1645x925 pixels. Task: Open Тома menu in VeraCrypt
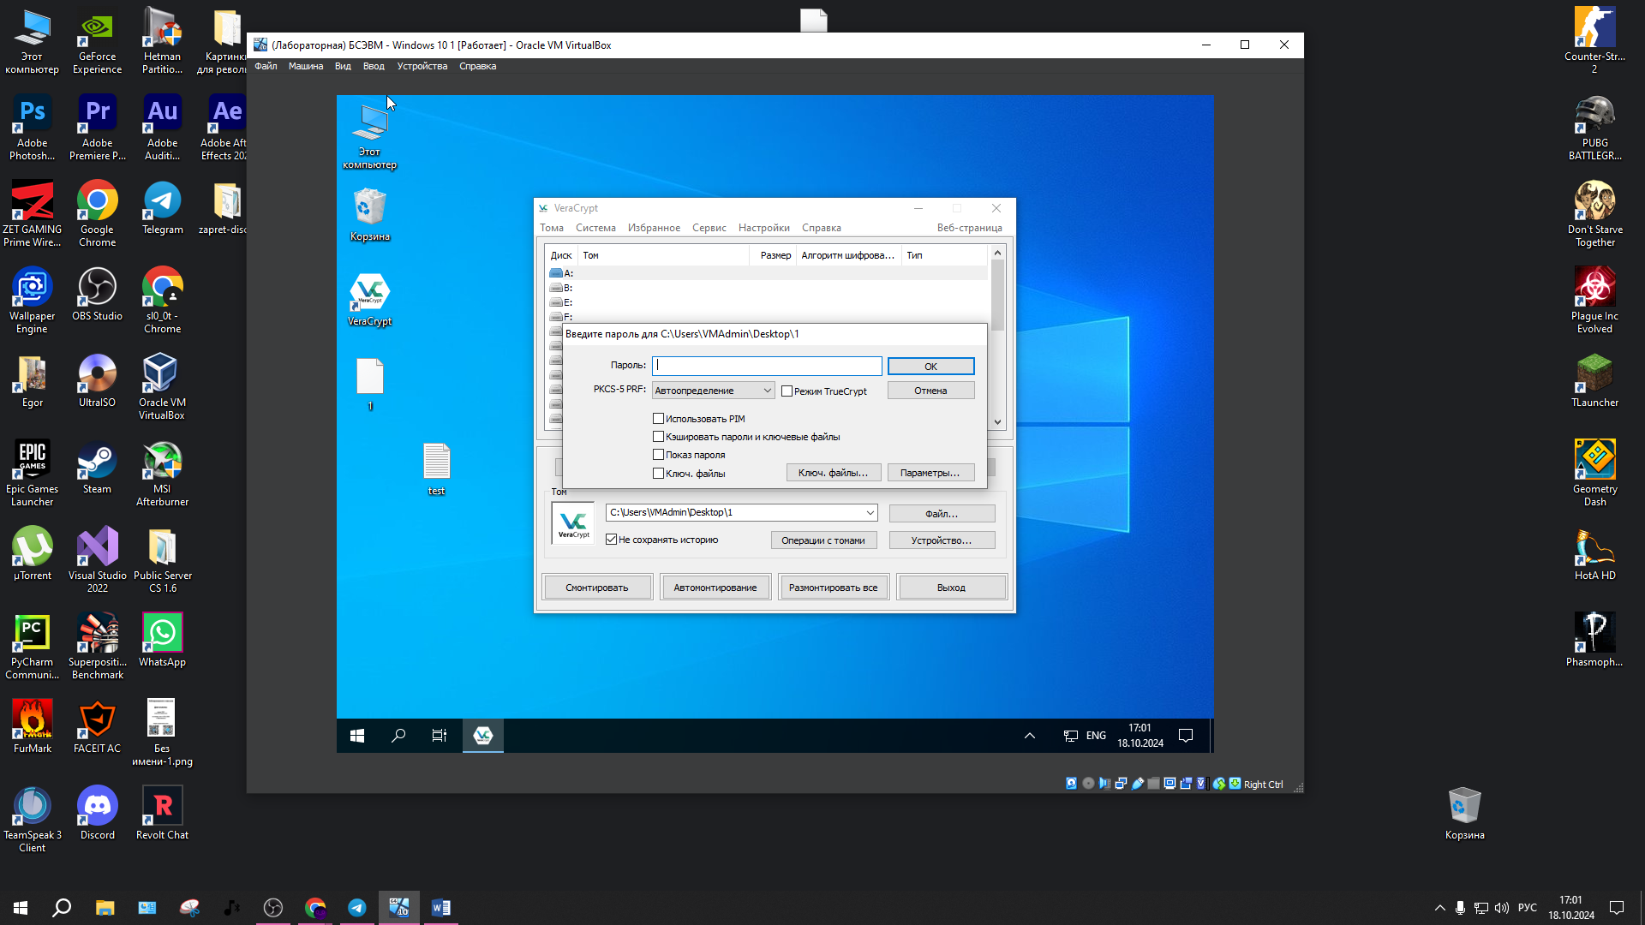point(552,228)
